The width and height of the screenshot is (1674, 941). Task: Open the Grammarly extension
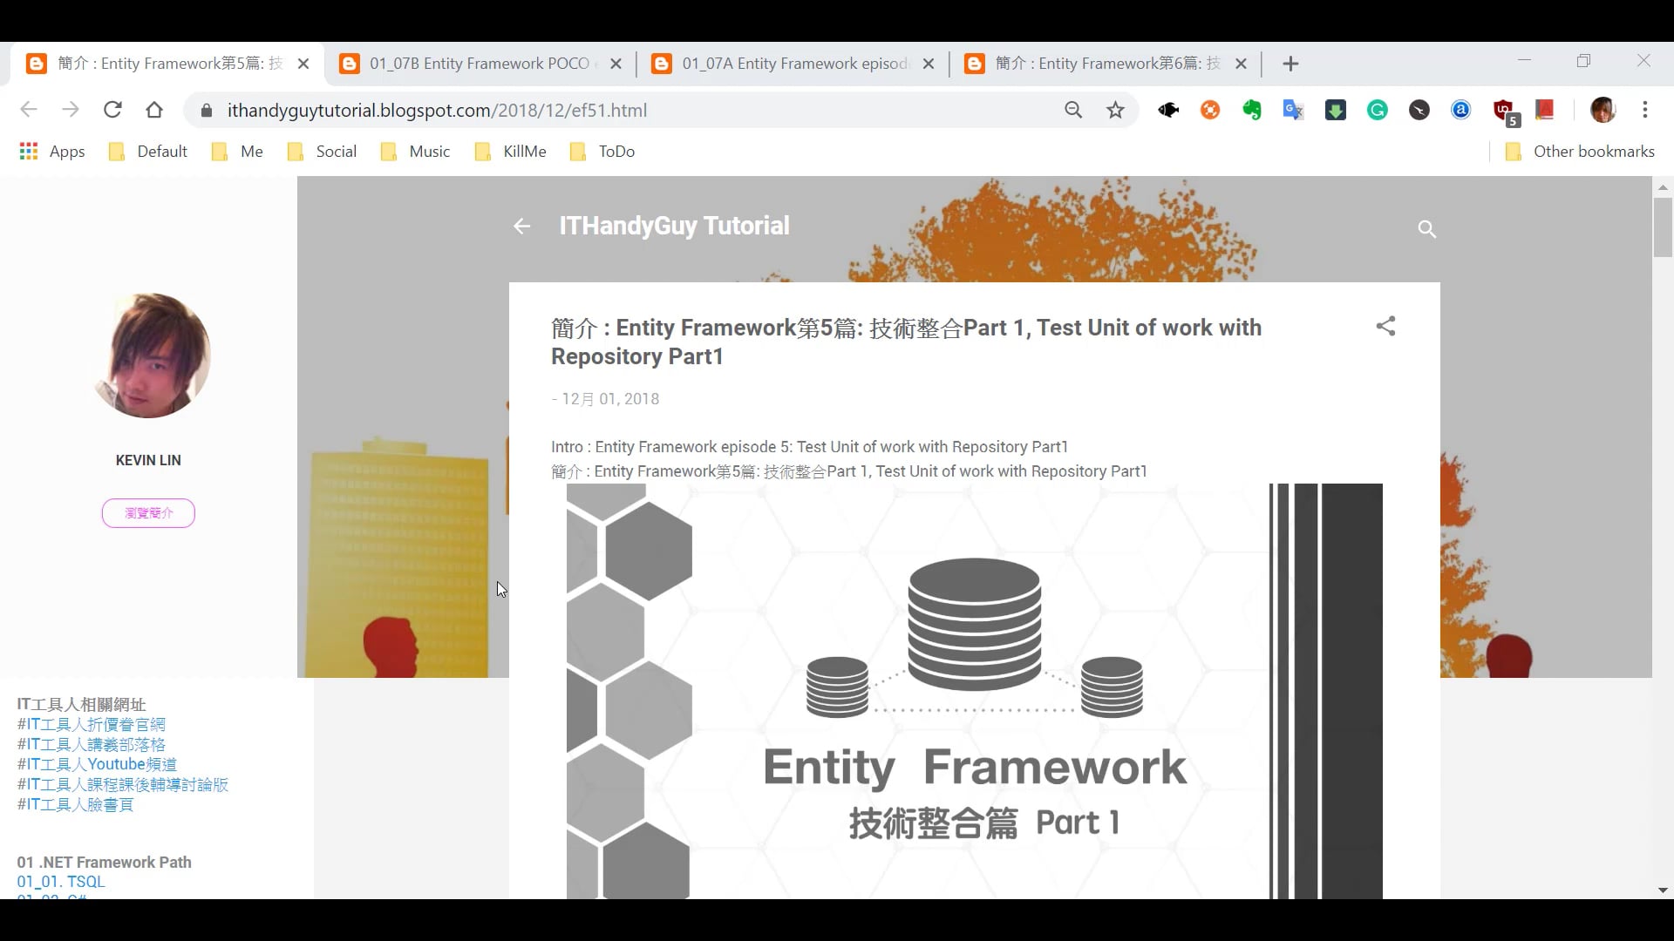(1378, 110)
